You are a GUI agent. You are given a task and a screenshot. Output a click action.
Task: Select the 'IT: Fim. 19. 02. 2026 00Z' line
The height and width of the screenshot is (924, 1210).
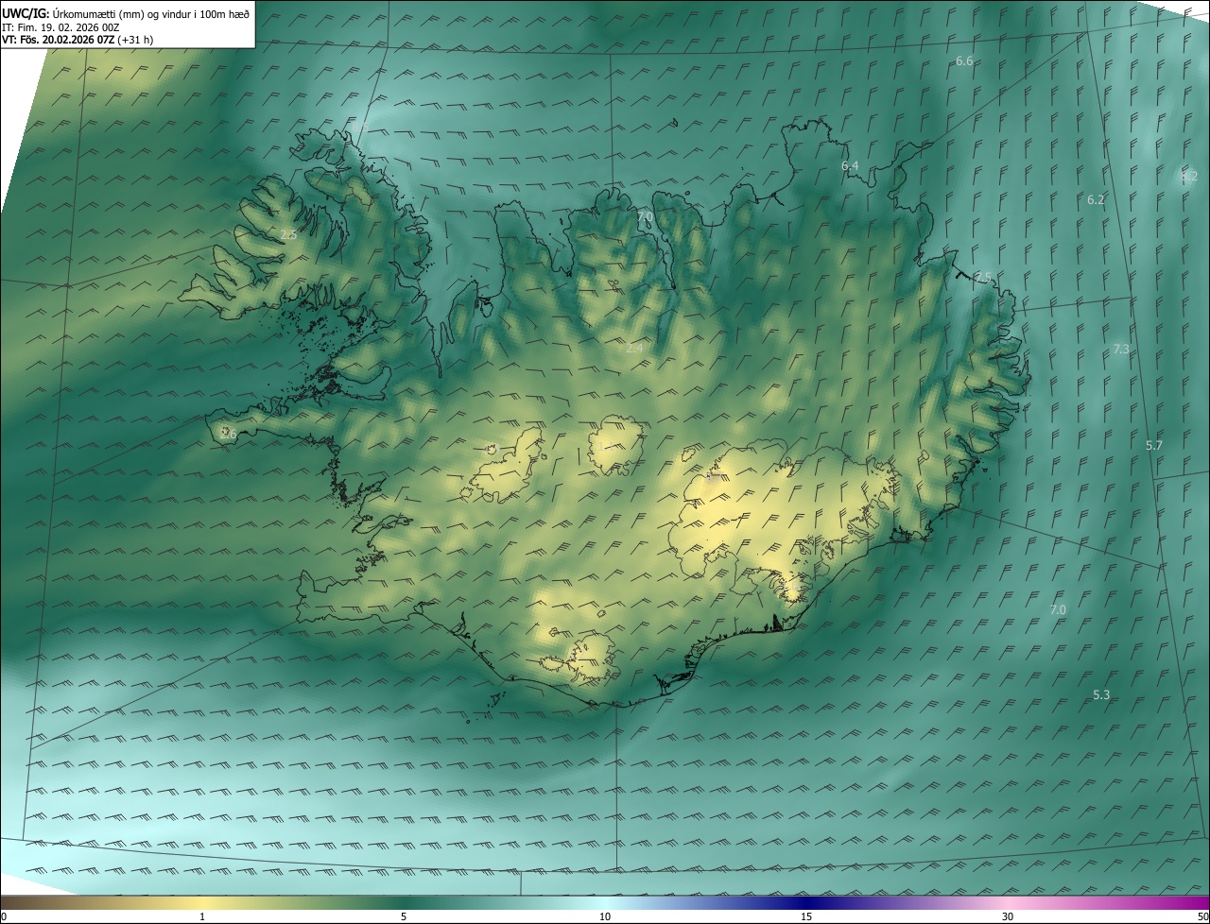[60, 26]
